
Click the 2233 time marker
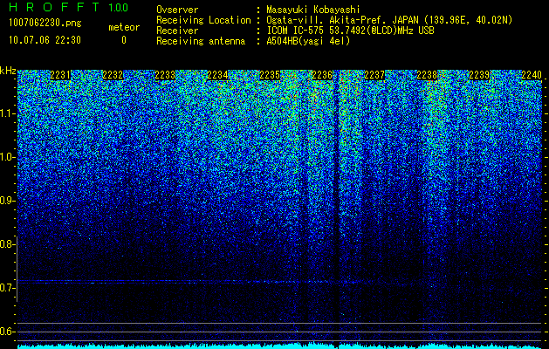click(x=165, y=75)
